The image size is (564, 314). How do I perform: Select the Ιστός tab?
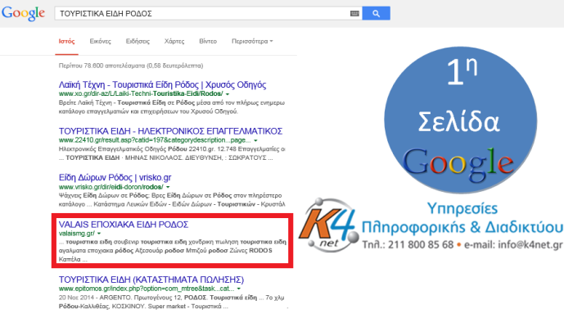[66, 42]
